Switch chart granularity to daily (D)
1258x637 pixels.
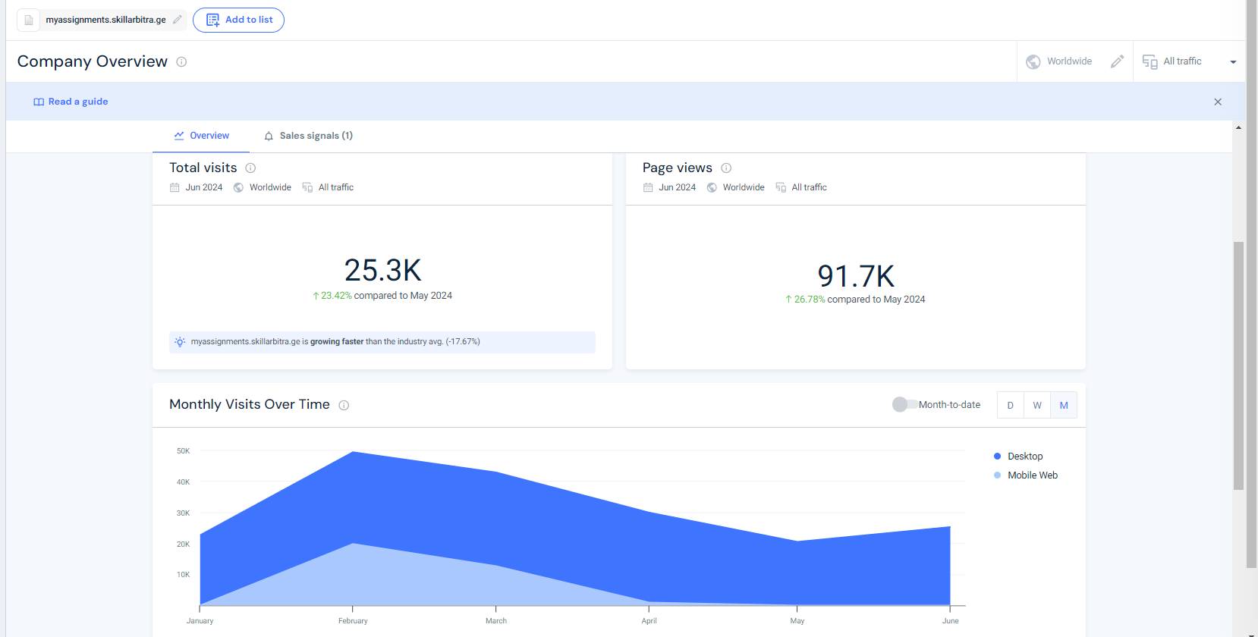pyautogui.click(x=1010, y=405)
